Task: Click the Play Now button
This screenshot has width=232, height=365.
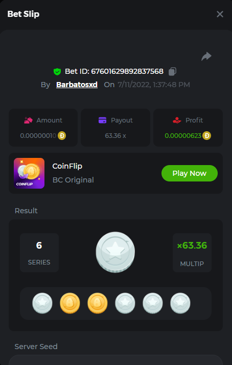Action: coord(189,173)
